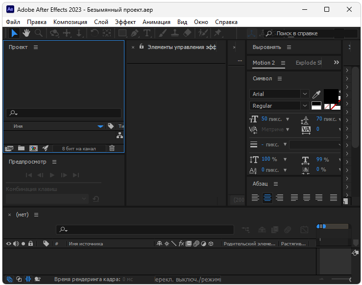Select the Pen tool
Screen dimensions: 362x285
pos(135,33)
